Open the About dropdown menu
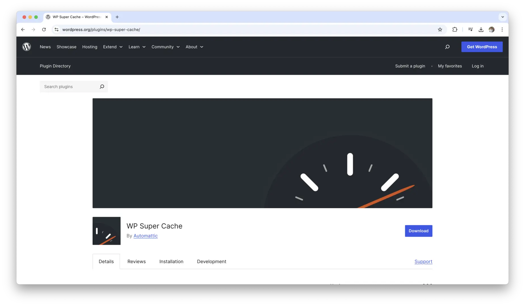This screenshot has width=525, height=306. (x=194, y=47)
